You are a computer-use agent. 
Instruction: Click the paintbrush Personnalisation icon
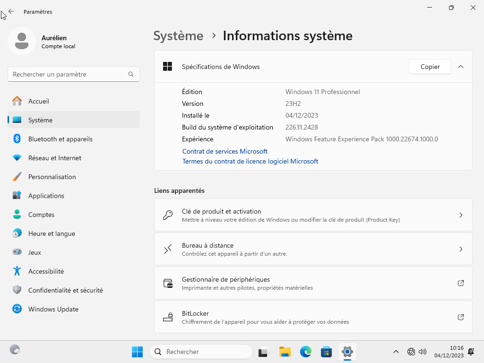pos(17,177)
